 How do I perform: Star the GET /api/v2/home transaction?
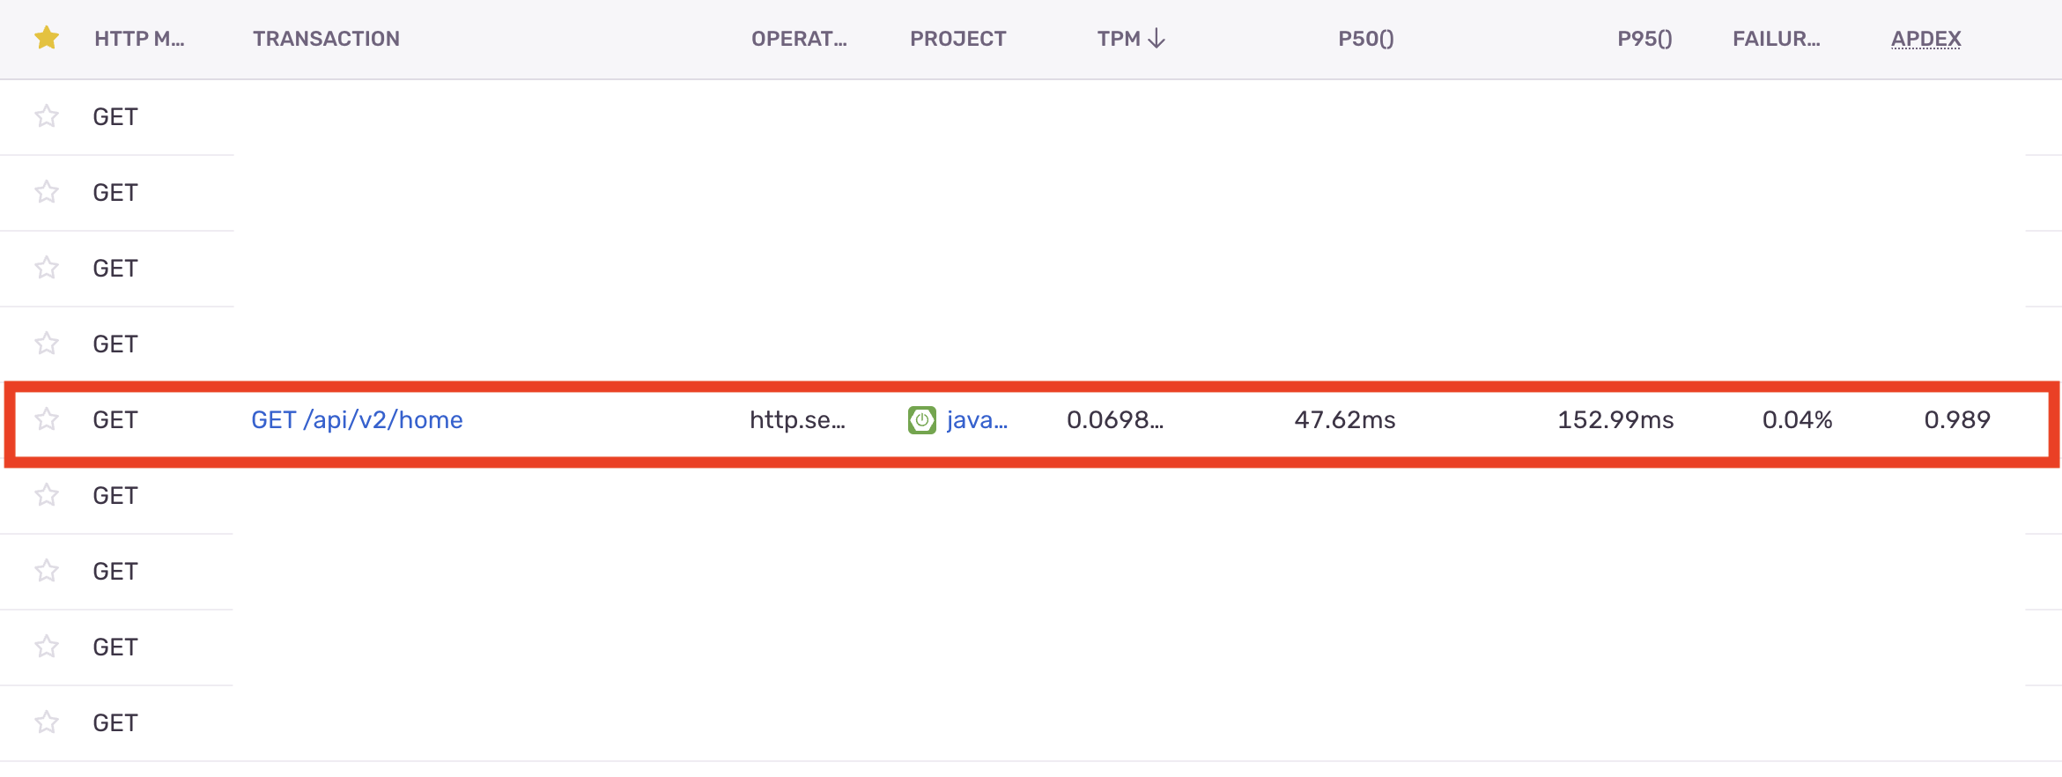point(47,419)
